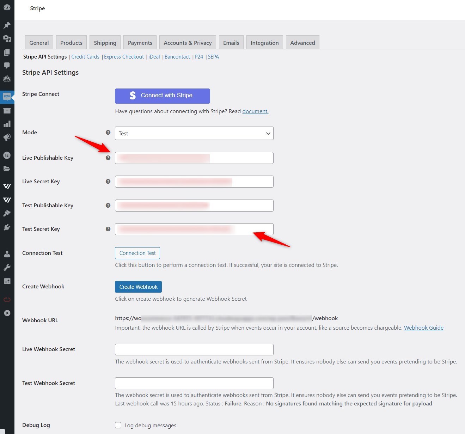
Task: Open Pages icon in admin sidebar
Action: pos(7,52)
